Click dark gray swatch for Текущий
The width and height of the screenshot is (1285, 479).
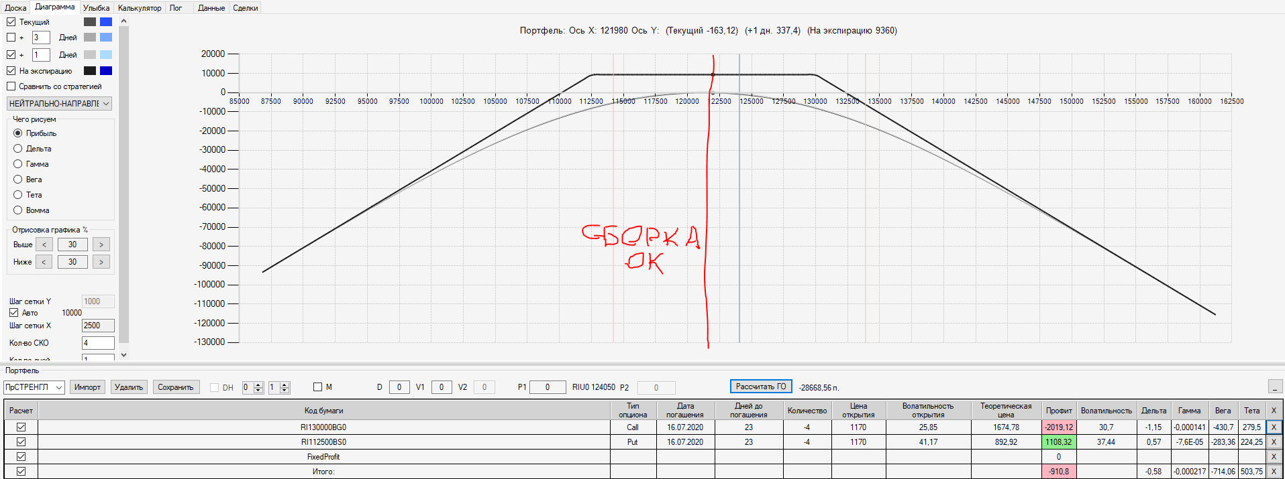click(90, 22)
